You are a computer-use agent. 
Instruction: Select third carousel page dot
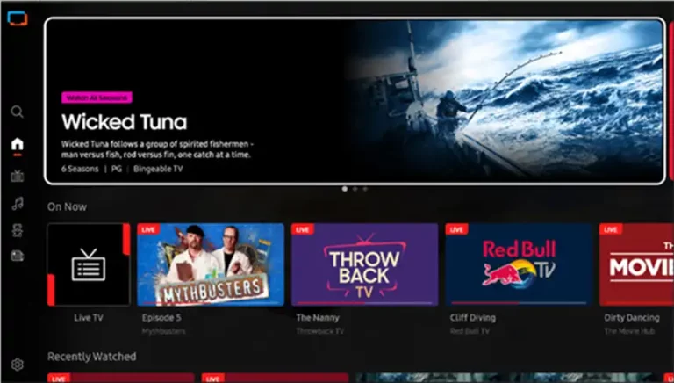coord(365,189)
